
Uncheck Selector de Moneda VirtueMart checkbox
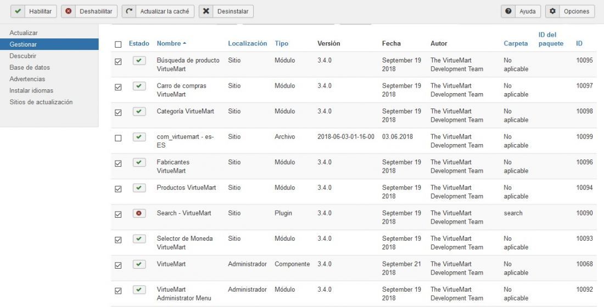[118, 240]
